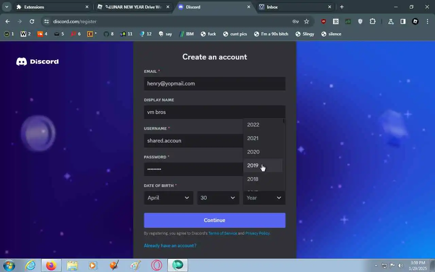Launch Internet Explorer from taskbar
This screenshot has height=272, width=435.
31,265
